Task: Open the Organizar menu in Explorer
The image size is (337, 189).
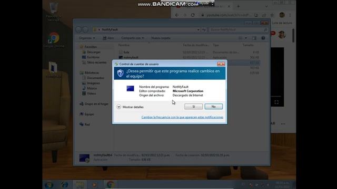Action: click(x=87, y=38)
